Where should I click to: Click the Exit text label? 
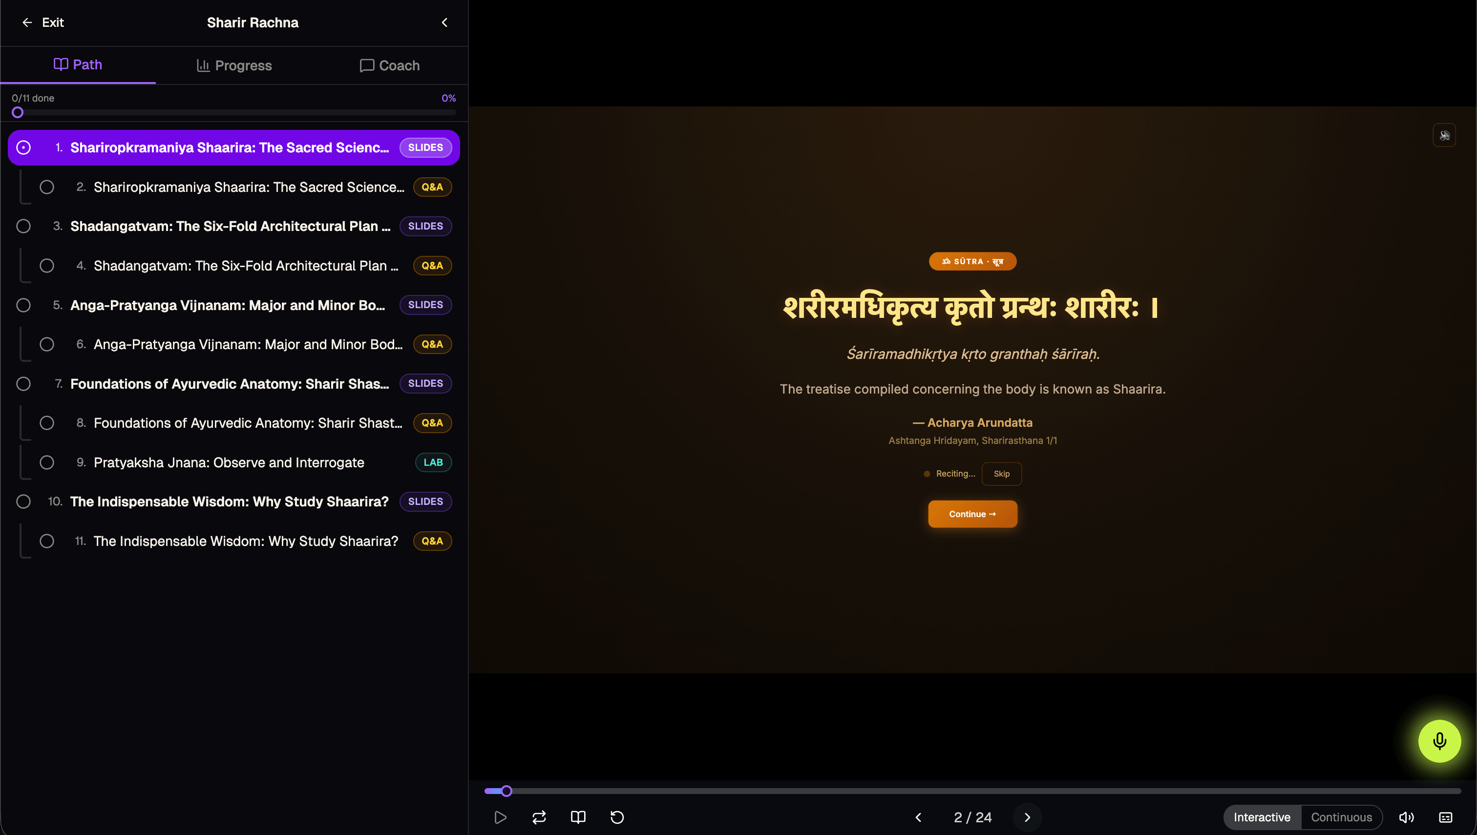[x=53, y=22]
